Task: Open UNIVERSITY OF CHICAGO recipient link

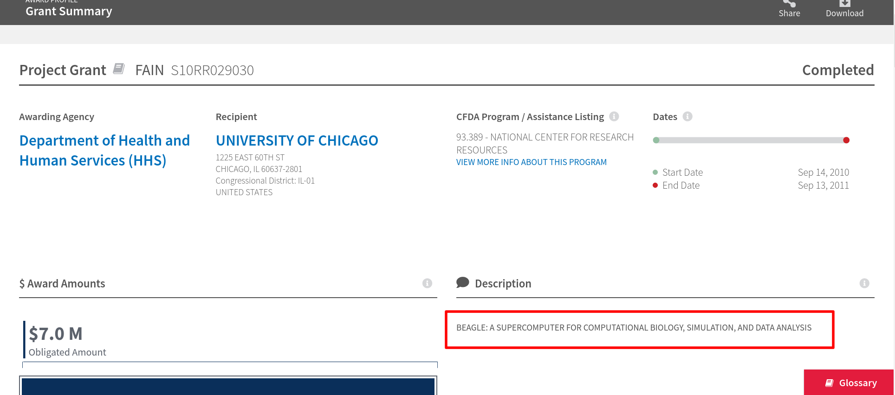Action: tap(297, 140)
